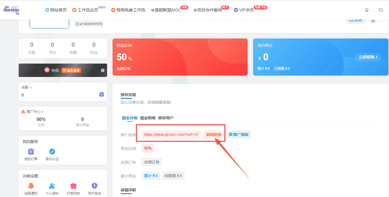This screenshot has height=197, width=389.
Task: Click the 立即提现 withdraw button
Action: click(368, 57)
